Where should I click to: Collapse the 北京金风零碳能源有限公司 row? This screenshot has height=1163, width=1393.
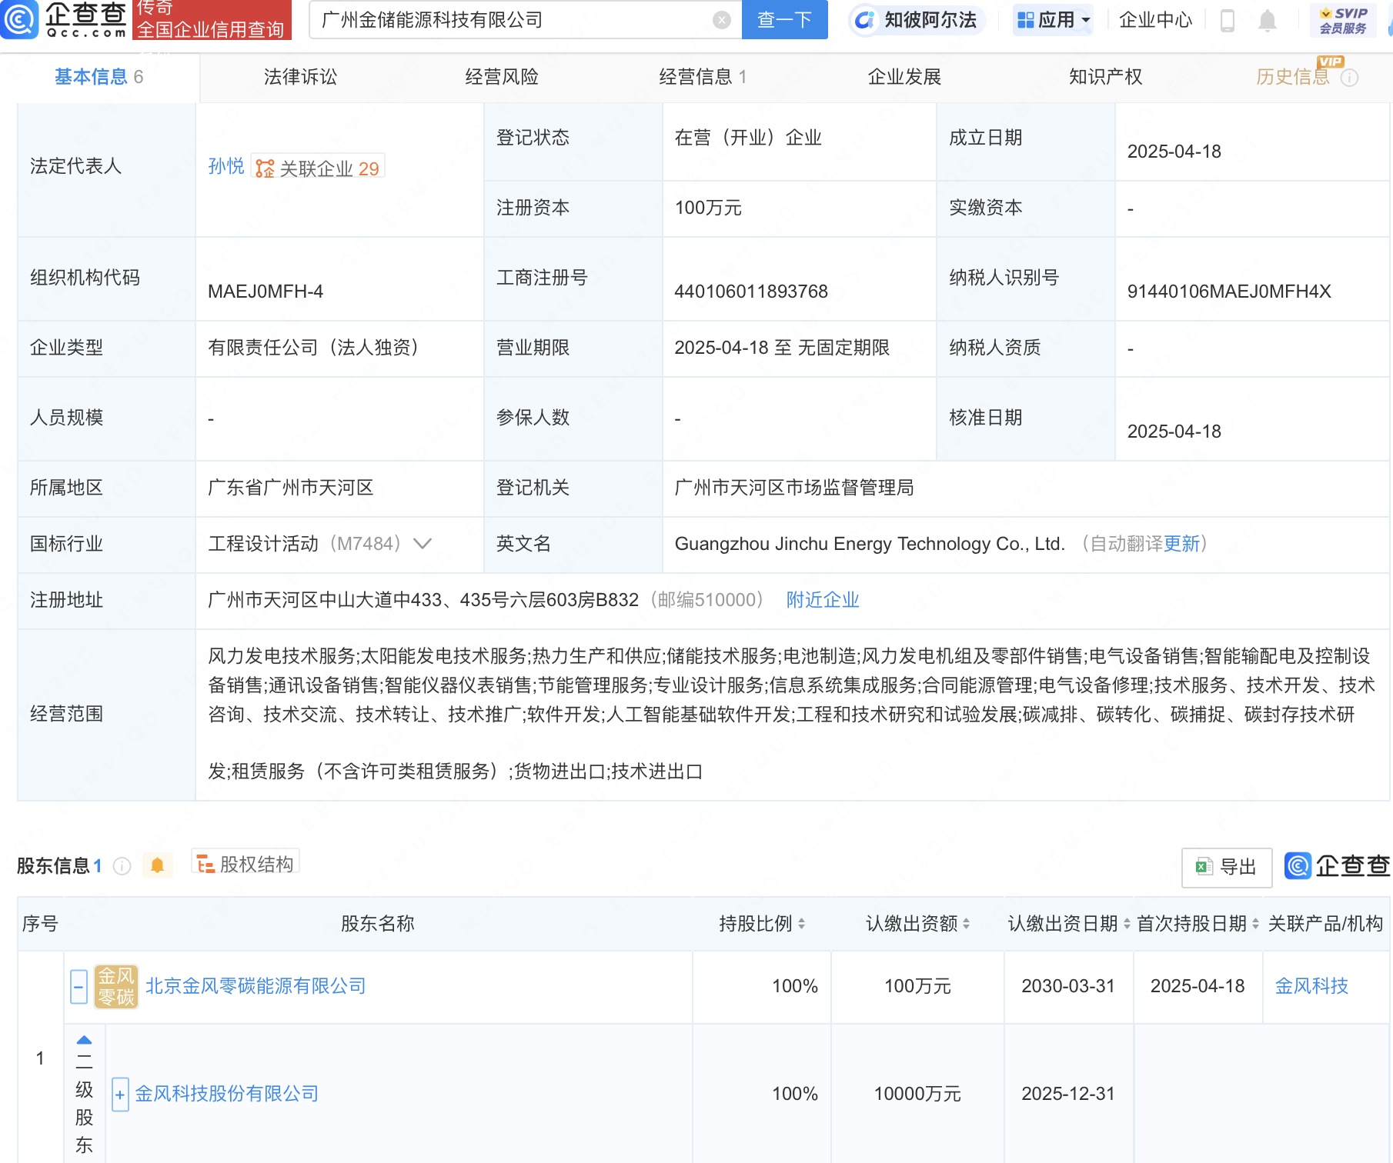tap(79, 986)
